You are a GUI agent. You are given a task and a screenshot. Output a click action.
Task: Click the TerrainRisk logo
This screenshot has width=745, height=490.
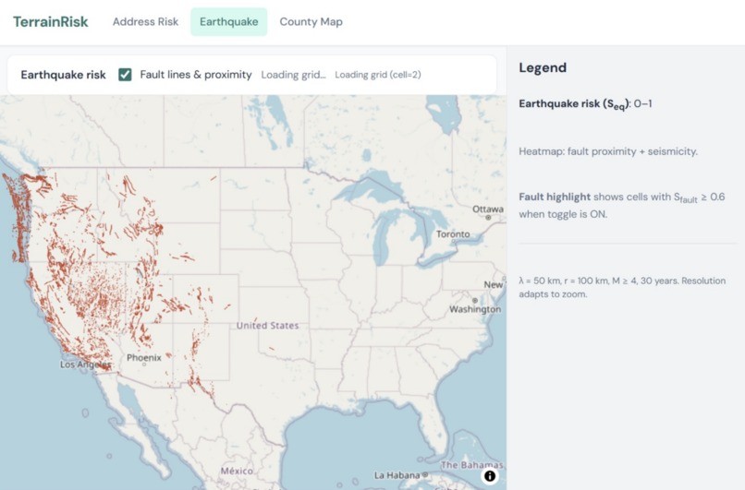[50, 22]
